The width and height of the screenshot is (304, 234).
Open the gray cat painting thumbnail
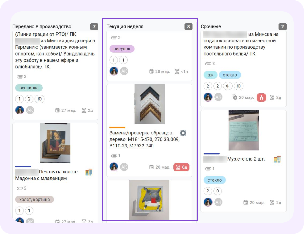click(149, 200)
